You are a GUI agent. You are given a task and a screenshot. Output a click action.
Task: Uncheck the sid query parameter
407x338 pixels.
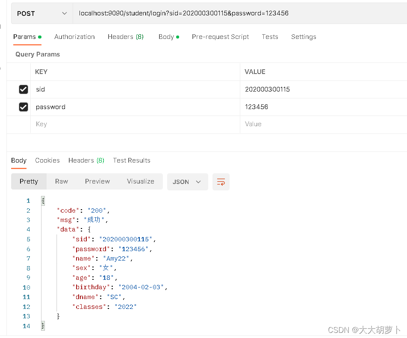[24, 89]
